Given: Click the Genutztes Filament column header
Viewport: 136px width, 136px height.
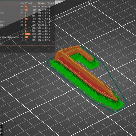Looking at the screenshot, I should (46, 3).
